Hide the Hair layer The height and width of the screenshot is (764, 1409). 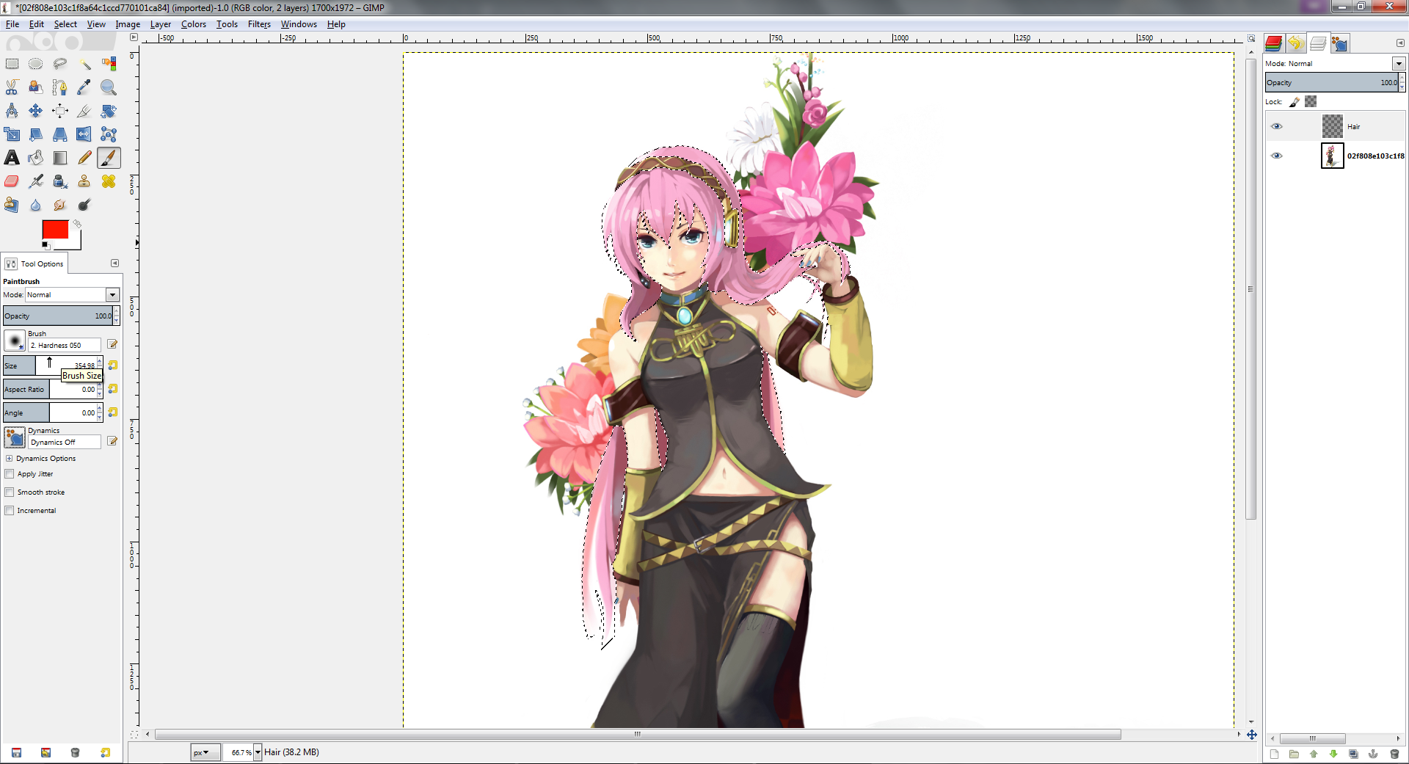click(x=1277, y=126)
